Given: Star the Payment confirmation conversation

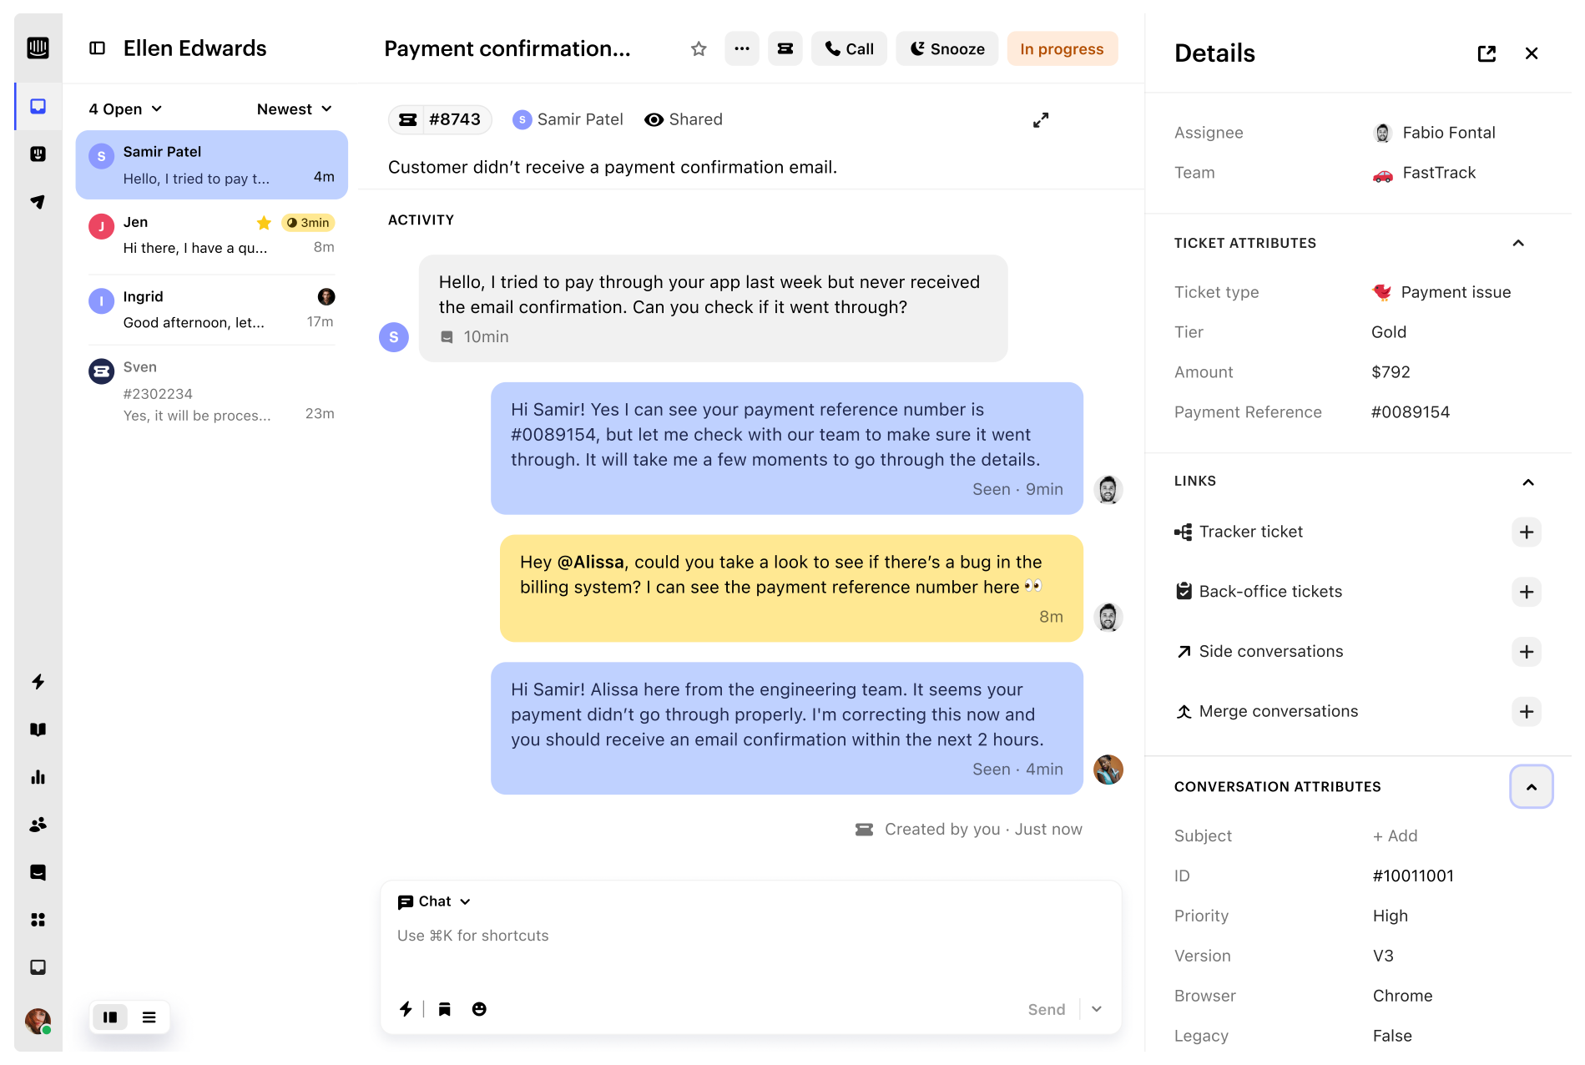Looking at the screenshot, I should [x=698, y=48].
